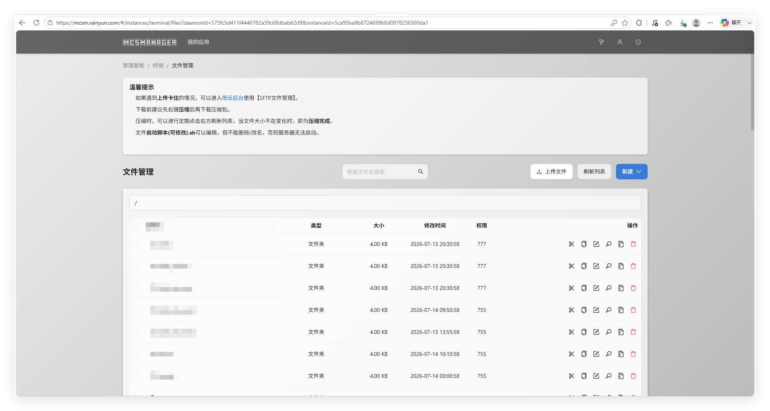Copy the folder modified 2026-07-13 13:55:58
The height and width of the screenshot is (411, 770).
[x=584, y=332]
